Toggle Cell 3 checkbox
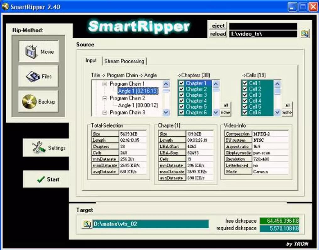Viewport: 319px width, 250px height. coord(245,95)
